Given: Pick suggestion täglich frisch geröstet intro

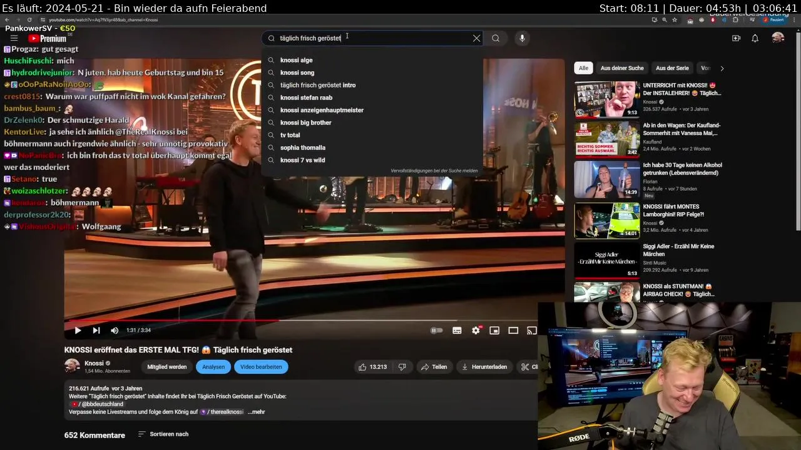Looking at the screenshot, I should (372, 85).
